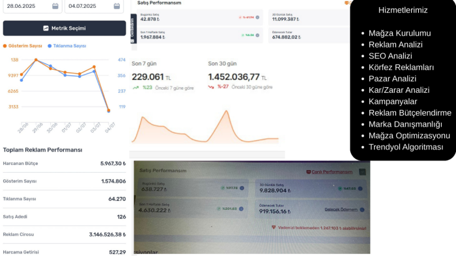Click Mağaza Optimizasyonu in the services list

[x=410, y=136]
